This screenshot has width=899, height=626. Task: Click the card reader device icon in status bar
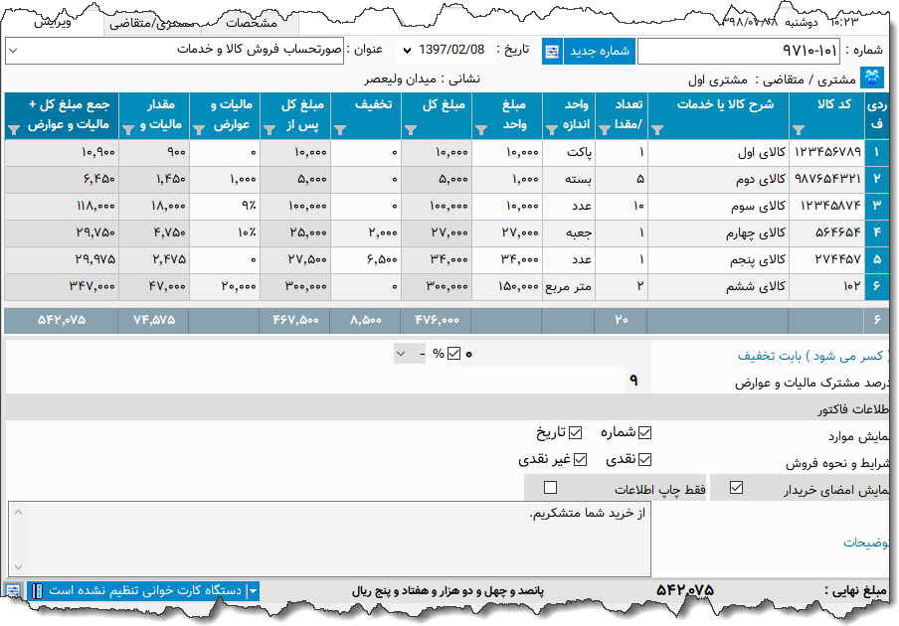tap(37, 591)
